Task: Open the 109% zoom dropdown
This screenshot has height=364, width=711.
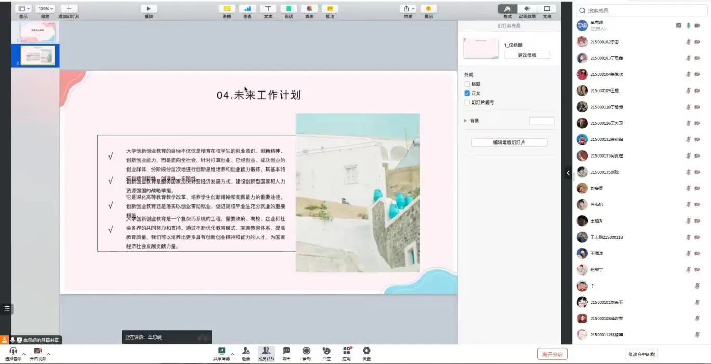Action: pyautogui.click(x=46, y=9)
